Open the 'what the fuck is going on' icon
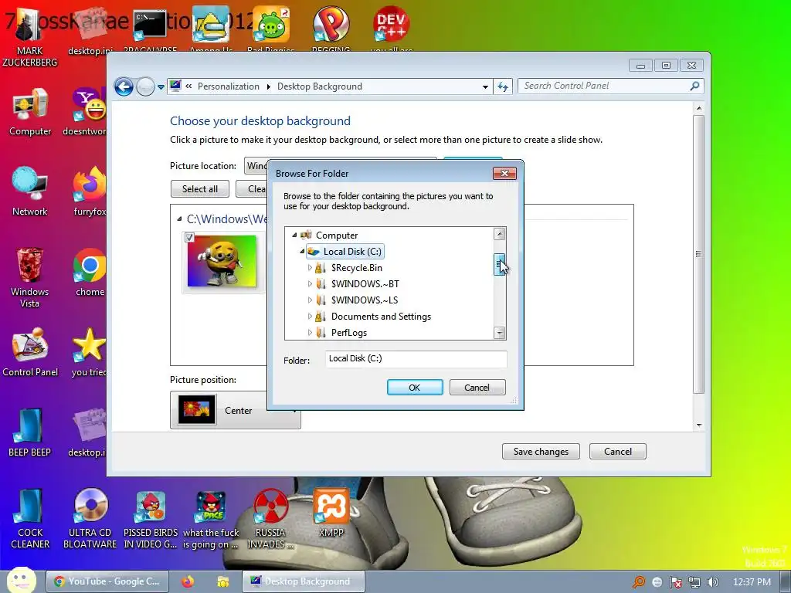Screen dimensions: 791x593 pos(211,520)
